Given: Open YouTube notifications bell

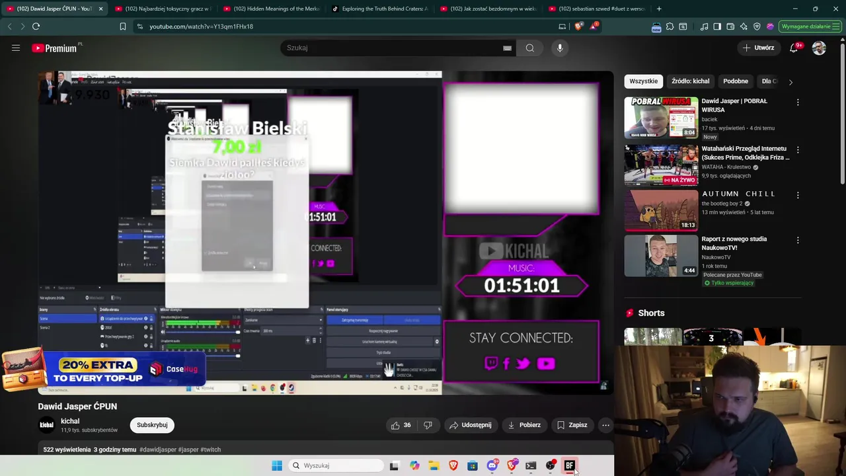Looking at the screenshot, I should tap(794, 48).
